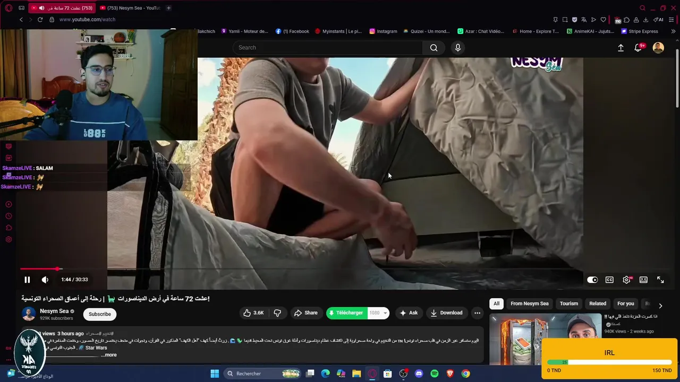The height and width of the screenshot is (382, 680).
Task: Click the green Télécharger button
Action: click(346, 313)
